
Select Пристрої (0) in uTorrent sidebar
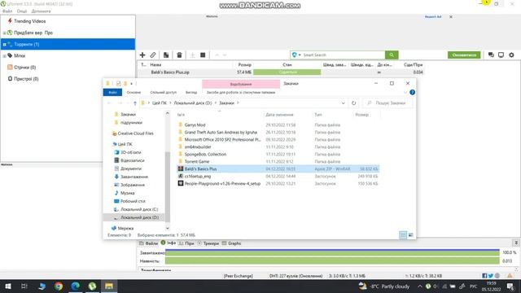click(26, 79)
